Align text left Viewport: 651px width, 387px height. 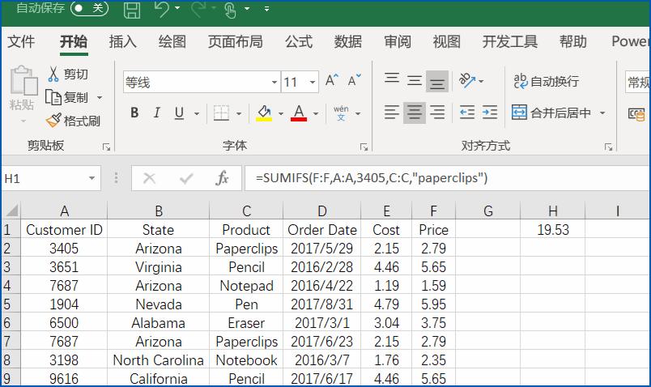pyautogui.click(x=392, y=113)
